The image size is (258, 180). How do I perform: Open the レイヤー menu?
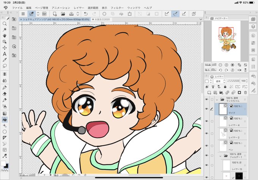coord(79,8)
